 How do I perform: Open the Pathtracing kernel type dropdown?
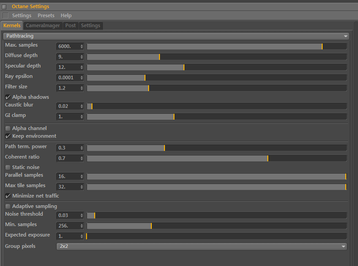[176, 36]
